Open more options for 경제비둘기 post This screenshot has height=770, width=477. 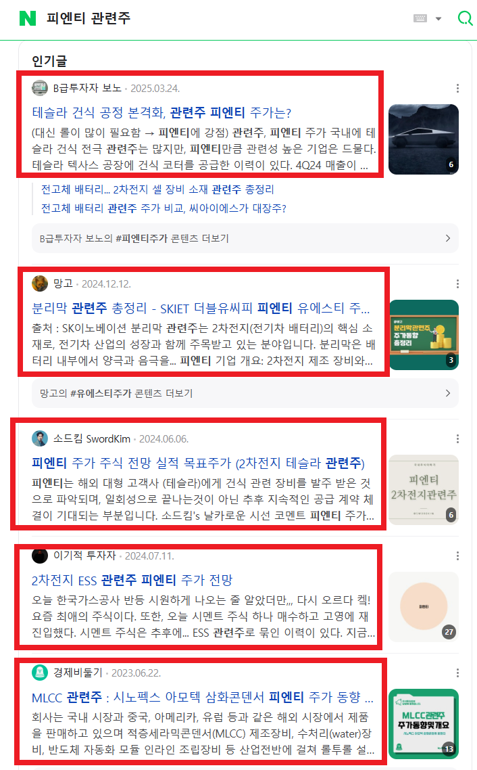point(457,673)
